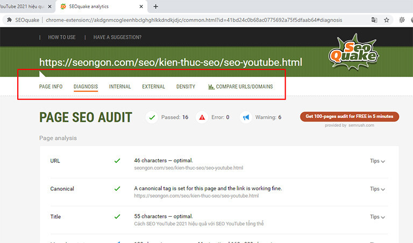
Task: Bookmark this page with the star icon
Action: (x=387, y=20)
